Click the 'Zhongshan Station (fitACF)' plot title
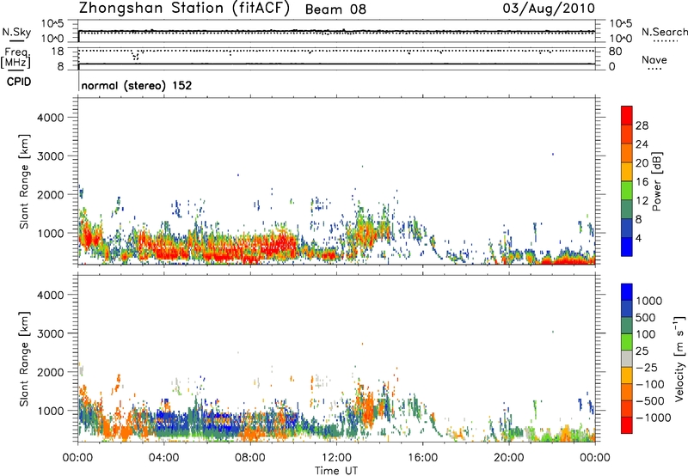688x476 pixels. [184, 9]
